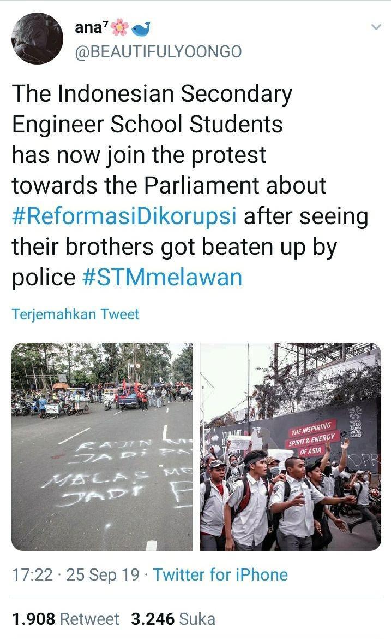Click the Twitter for iPhone source link

(x=220, y=574)
